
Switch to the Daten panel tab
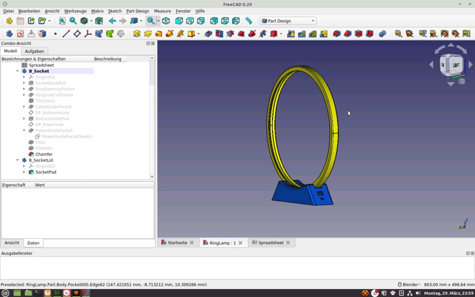(x=33, y=243)
